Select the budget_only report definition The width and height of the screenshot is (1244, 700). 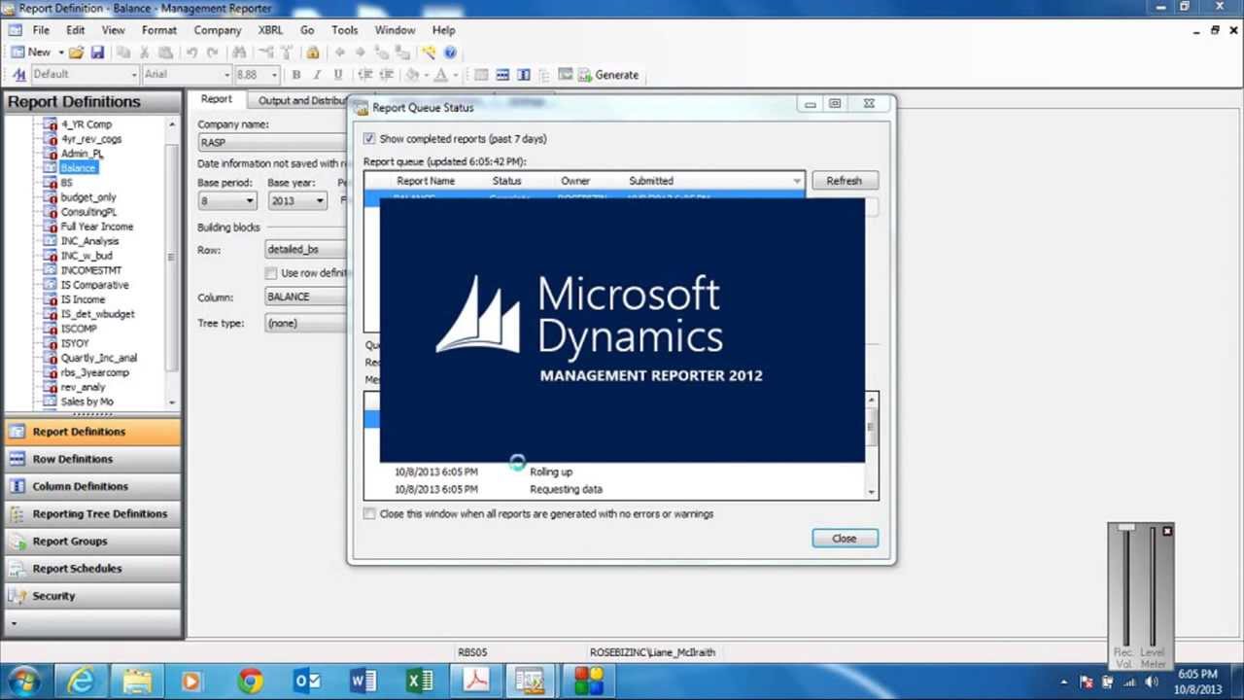[x=87, y=197]
